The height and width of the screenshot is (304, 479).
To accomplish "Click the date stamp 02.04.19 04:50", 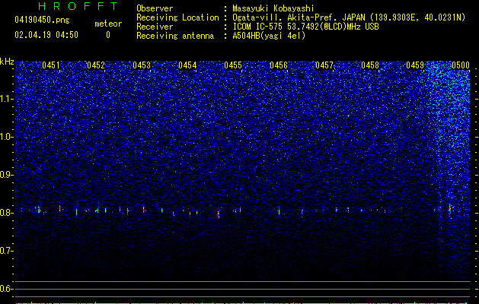I will point(46,35).
